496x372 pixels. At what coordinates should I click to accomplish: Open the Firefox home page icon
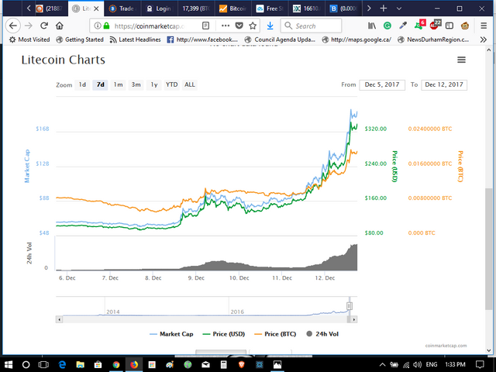60,26
